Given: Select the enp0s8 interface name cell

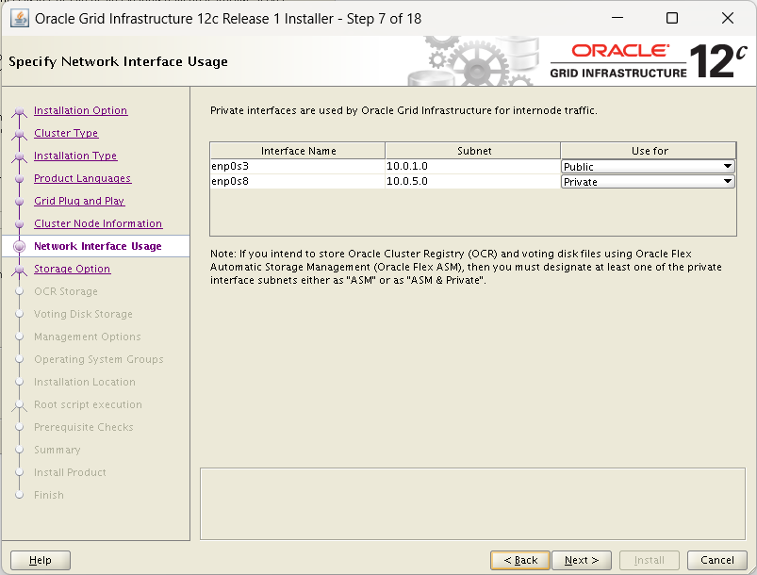Looking at the screenshot, I should 297,182.
